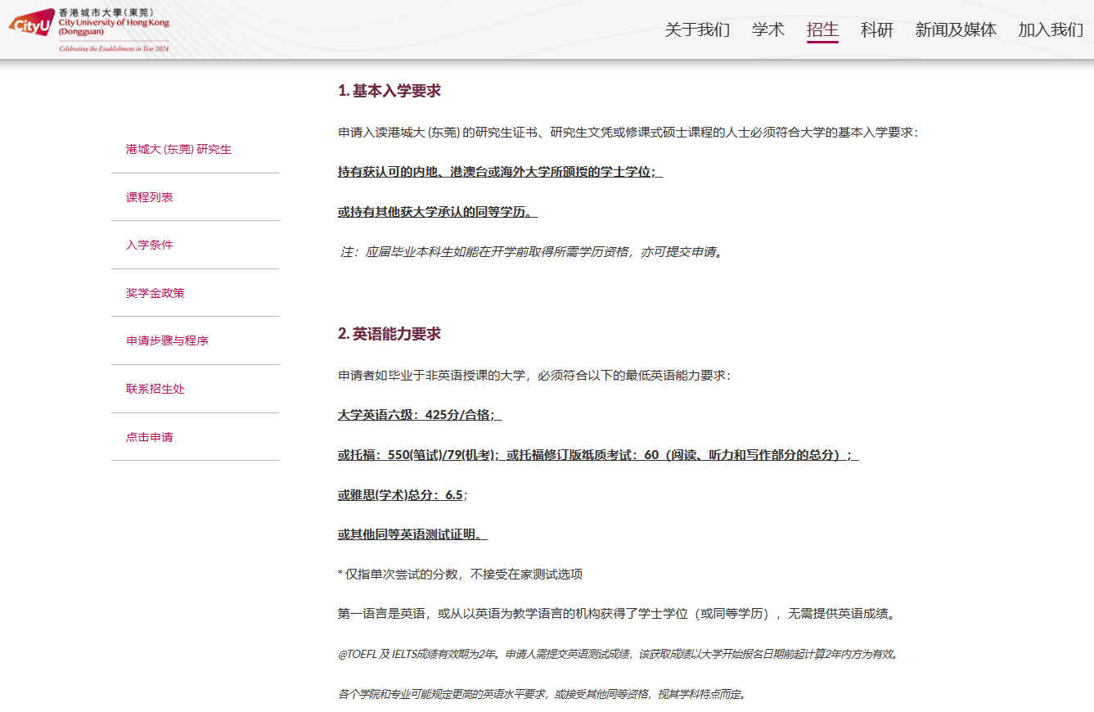Click the line 持有获认可的内地、港澳台或海外大学所颁授的学士学位
The width and height of the screenshot is (1094, 712).
click(x=500, y=172)
